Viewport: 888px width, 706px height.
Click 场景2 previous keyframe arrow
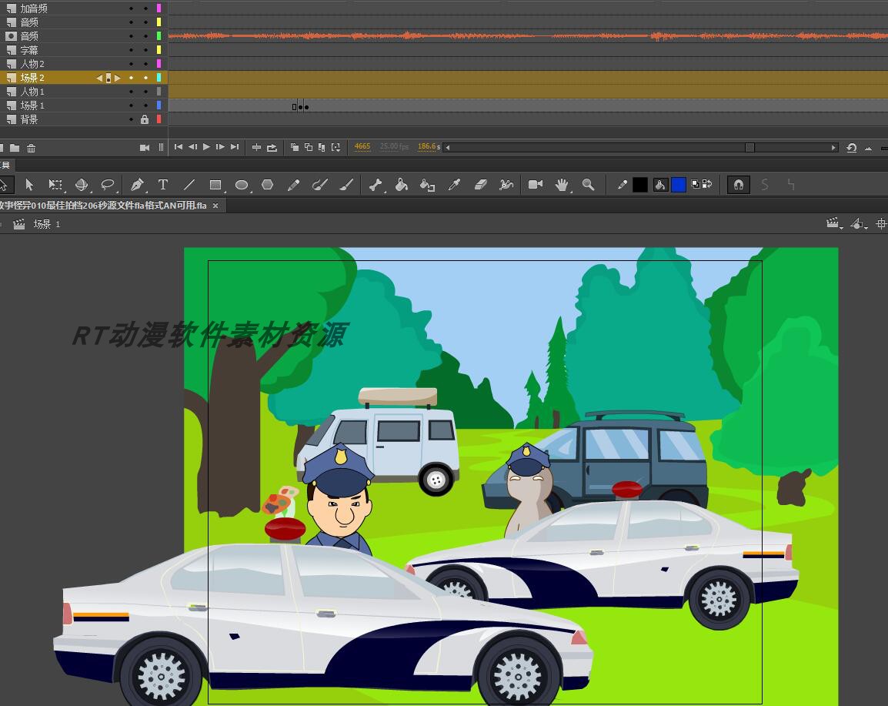tap(100, 79)
